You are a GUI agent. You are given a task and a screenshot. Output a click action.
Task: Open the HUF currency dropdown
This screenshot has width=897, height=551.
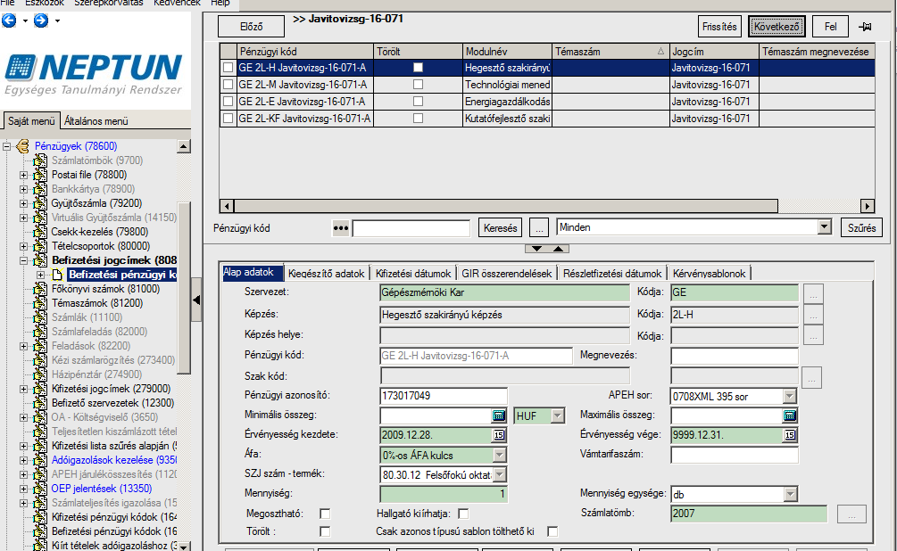[x=557, y=416]
